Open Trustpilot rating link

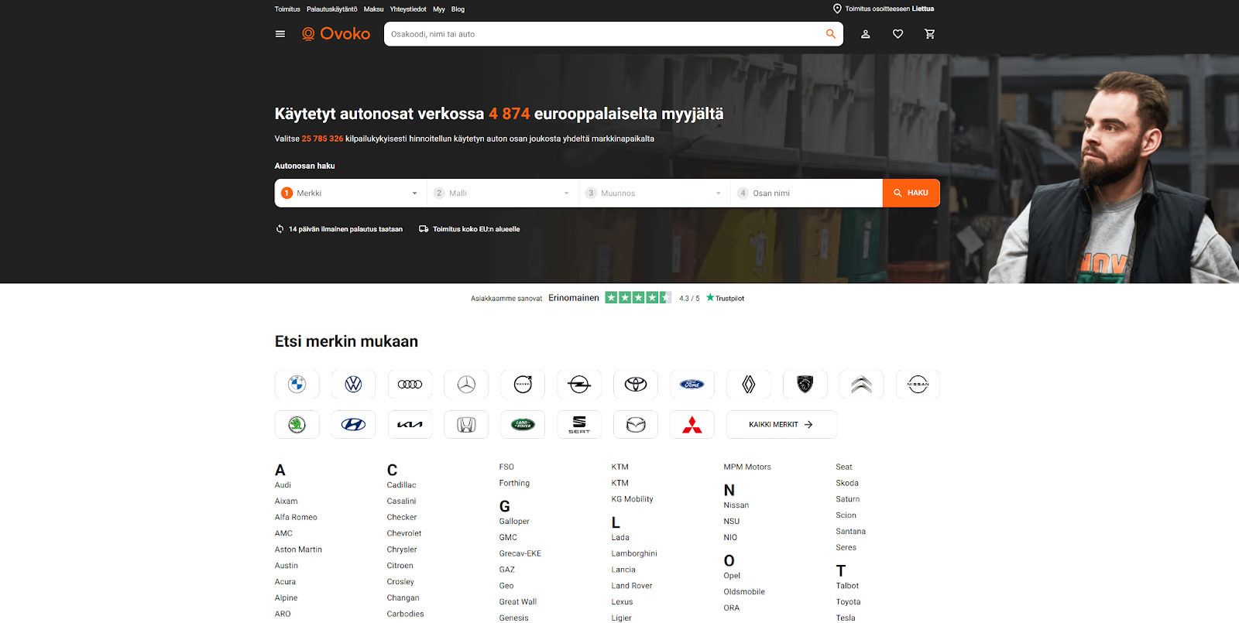[x=725, y=298]
